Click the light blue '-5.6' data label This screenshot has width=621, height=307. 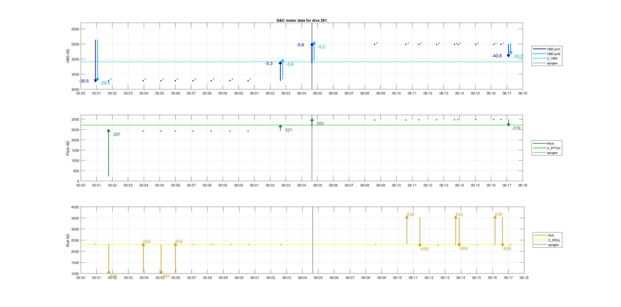pyautogui.click(x=290, y=65)
